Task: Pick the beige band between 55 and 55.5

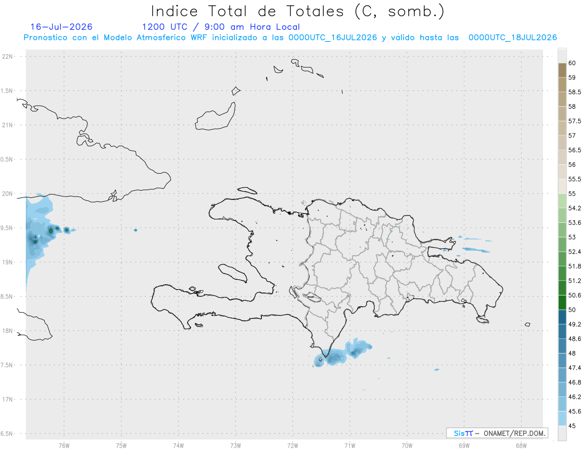Action: 562,186
